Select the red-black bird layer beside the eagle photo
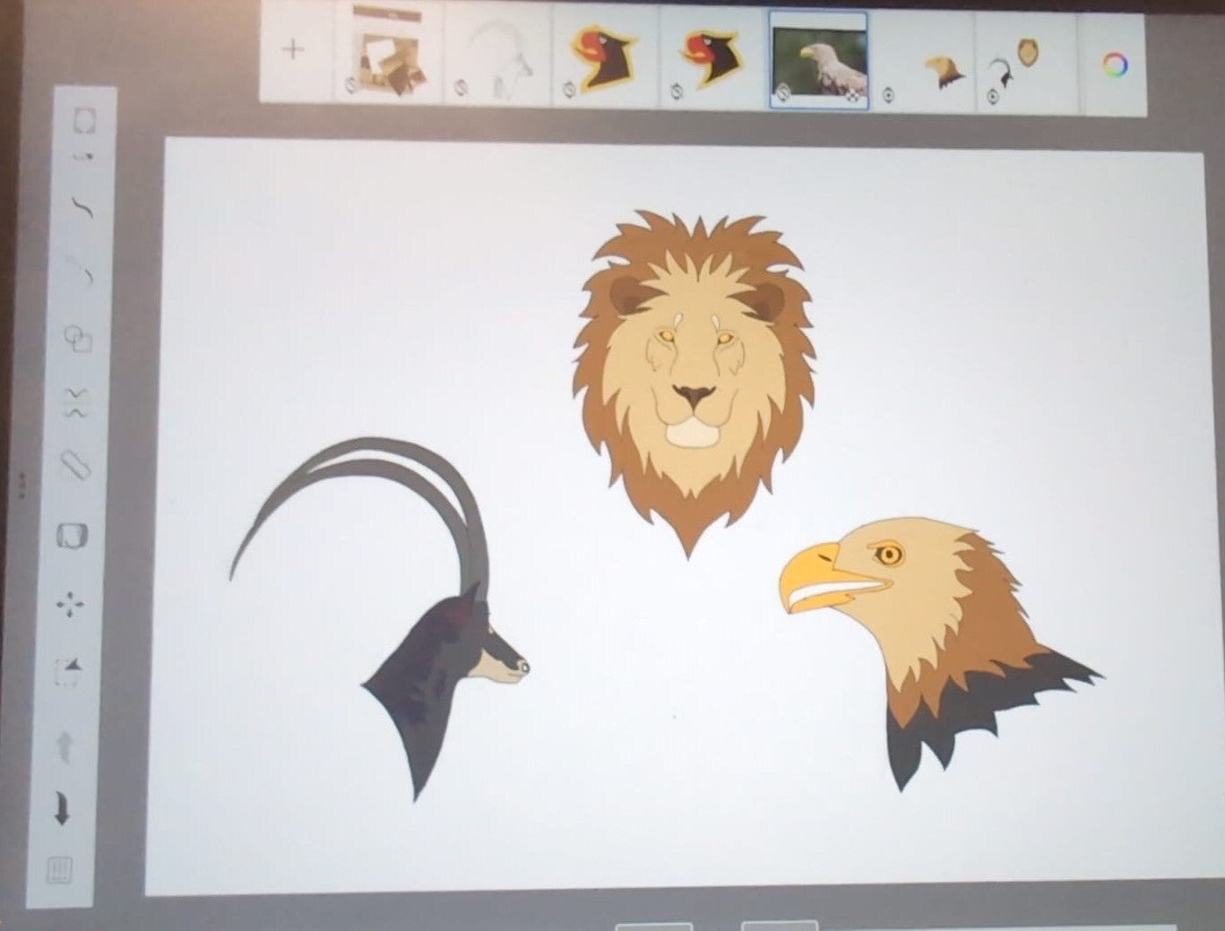The width and height of the screenshot is (1225, 931). click(714, 59)
